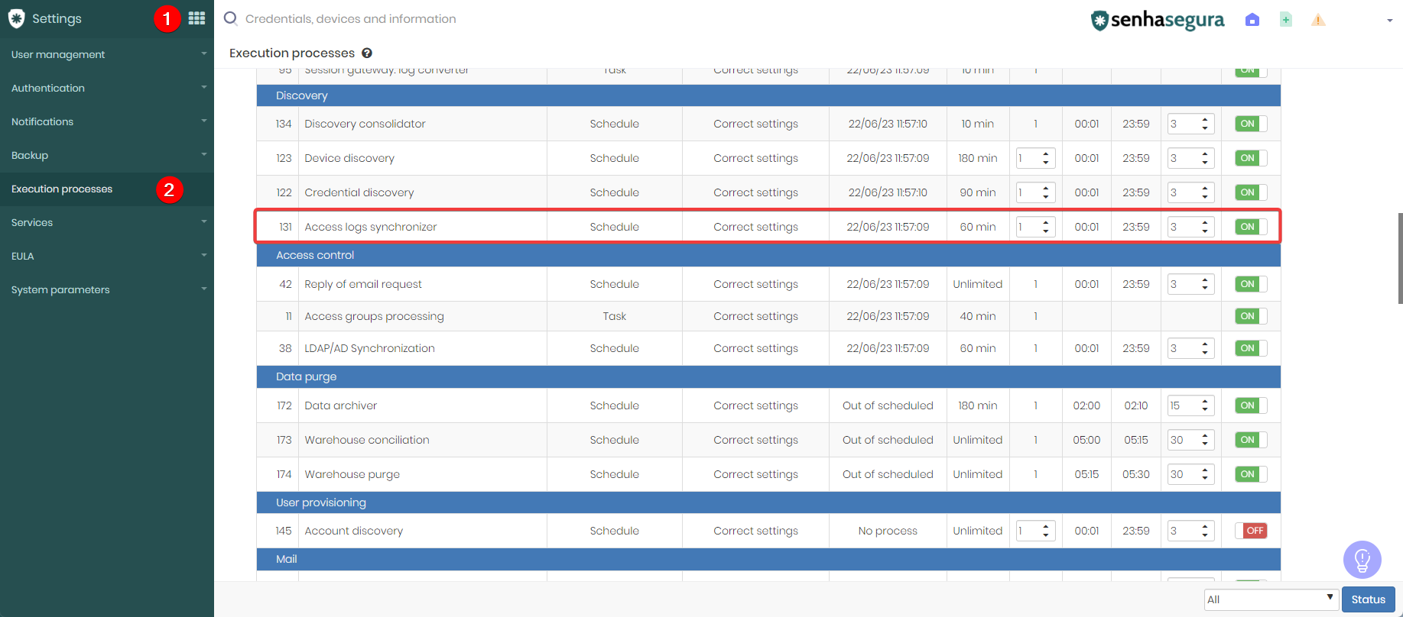Click 'Out of scheduled' in Data archiver row
Image resolution: width=1403 pixels, height=617 pixels.
pyautogui.click(x=888, y=405)
